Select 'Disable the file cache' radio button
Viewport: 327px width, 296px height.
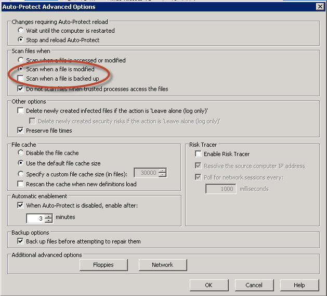pos(21,153)
